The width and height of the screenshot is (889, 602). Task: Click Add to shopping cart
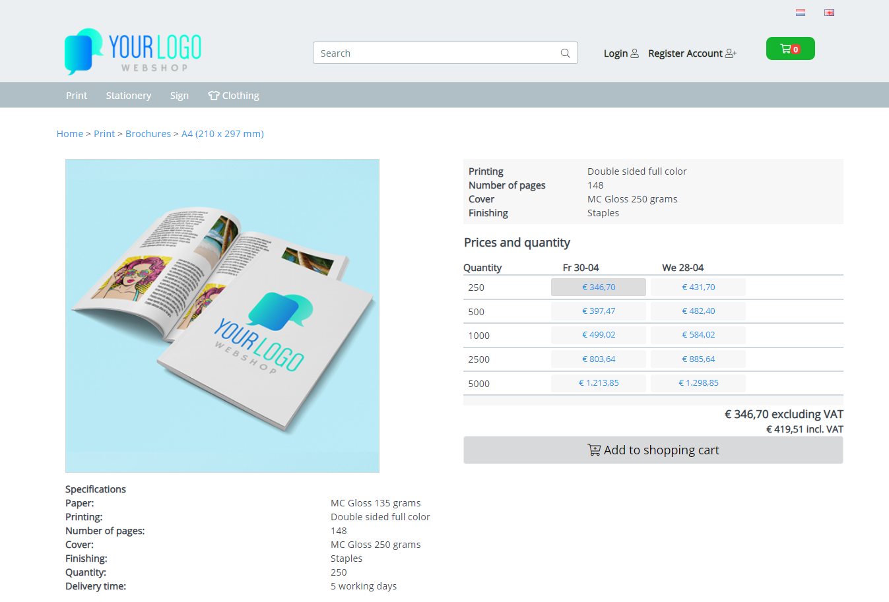tap(653, 450)
